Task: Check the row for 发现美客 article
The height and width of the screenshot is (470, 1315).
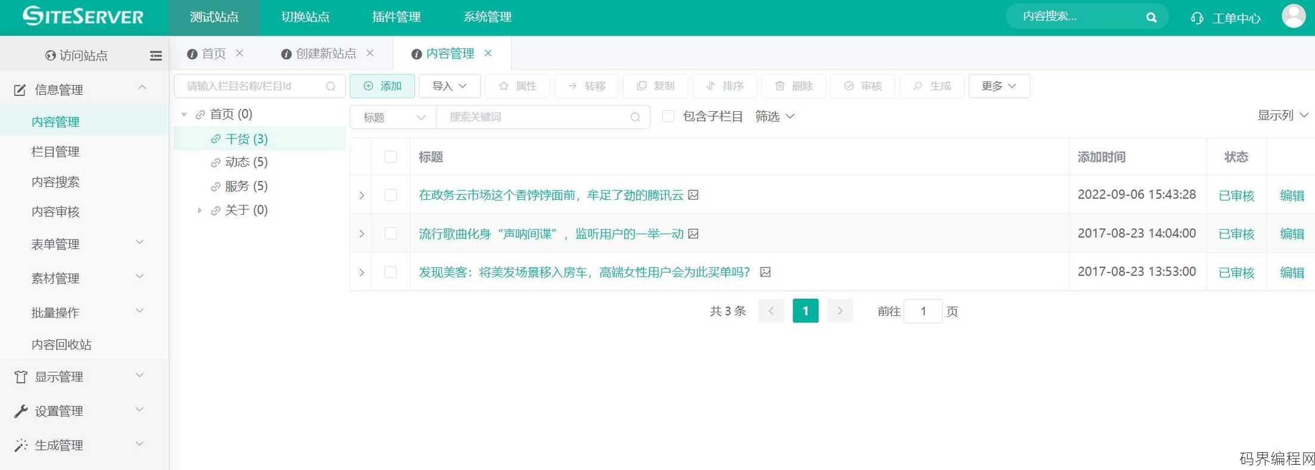Action: pyautogui.click(x=390, y=272)
